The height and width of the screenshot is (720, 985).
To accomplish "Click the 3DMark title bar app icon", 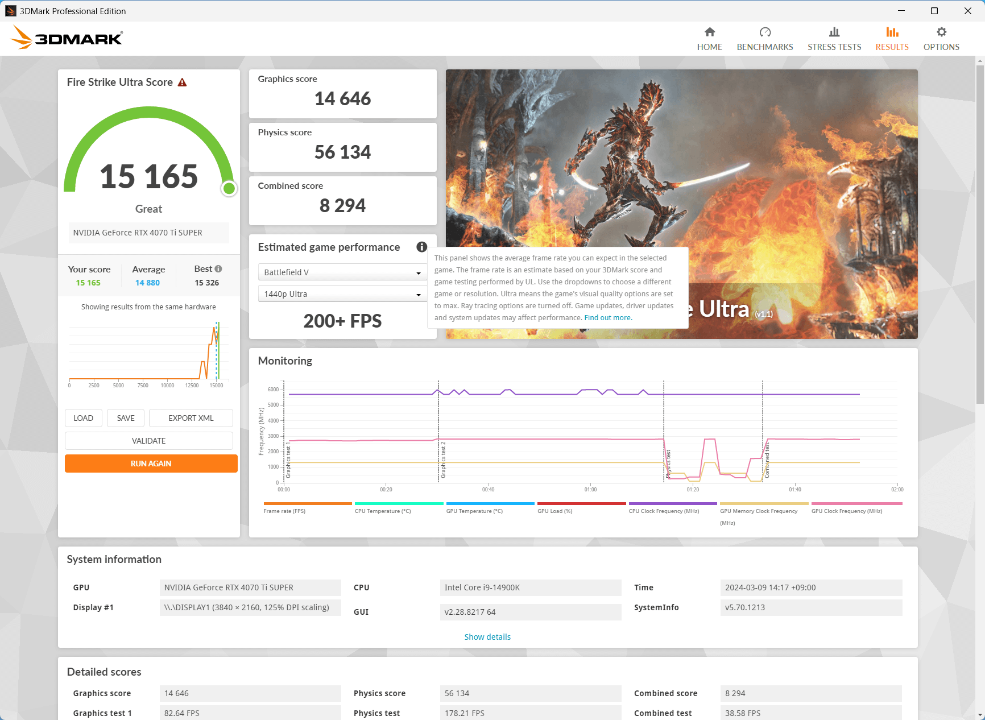I will (10, 11).
